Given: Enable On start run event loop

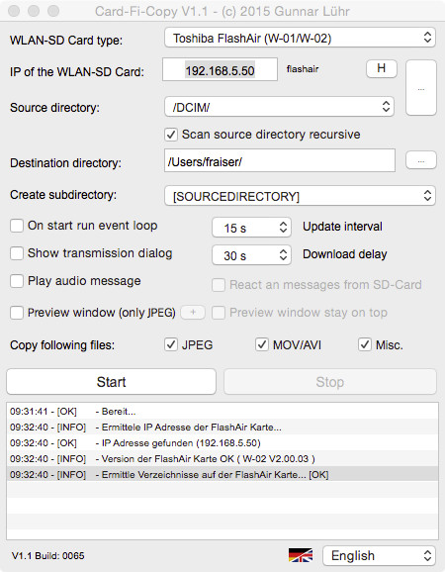Looking at the screenshot, I should pyautogui.click(x=17, y=226).
